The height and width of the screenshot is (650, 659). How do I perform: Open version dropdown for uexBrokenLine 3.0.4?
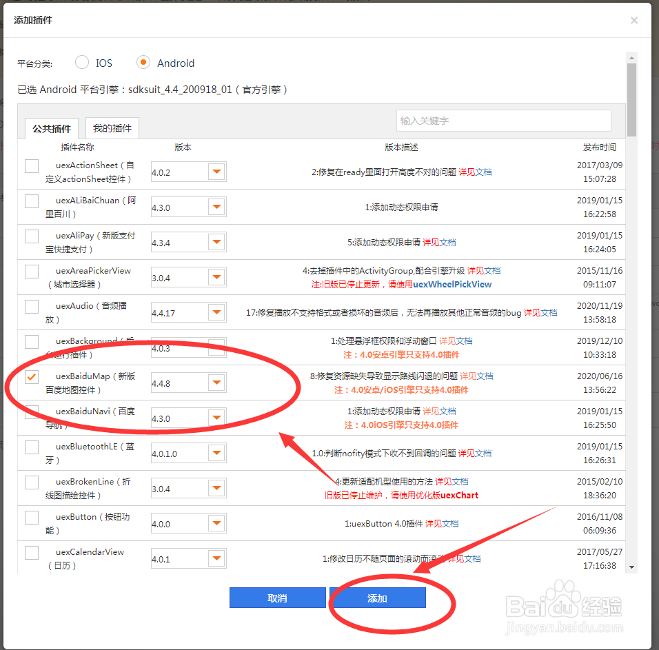(x=217, y=488)
